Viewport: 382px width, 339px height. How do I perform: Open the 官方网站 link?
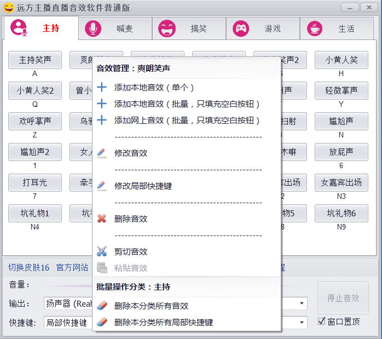[72, 267]
